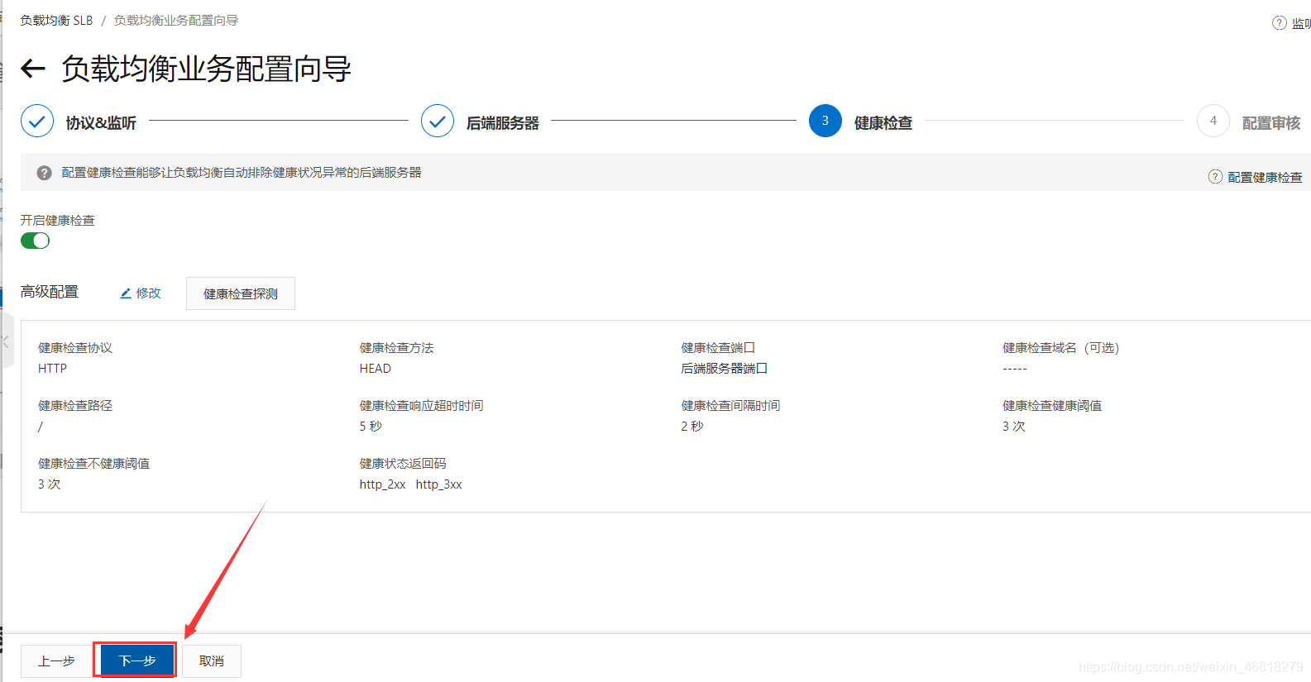The image size is (1311, 682).
Task: Toggle the 开启健康检查 switch off
Action: pos(36,241)
